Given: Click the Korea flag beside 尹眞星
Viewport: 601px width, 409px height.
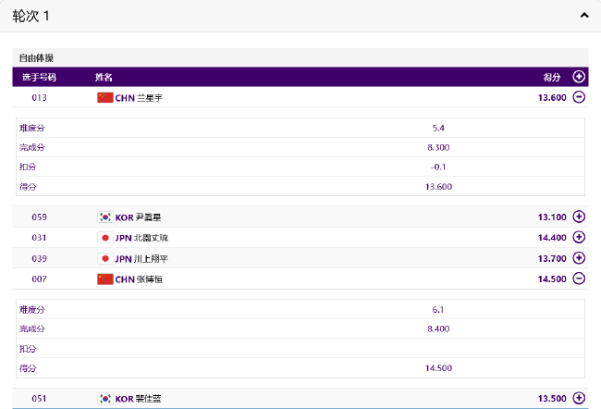Looking at the screenshot, I should click(105, 217).
